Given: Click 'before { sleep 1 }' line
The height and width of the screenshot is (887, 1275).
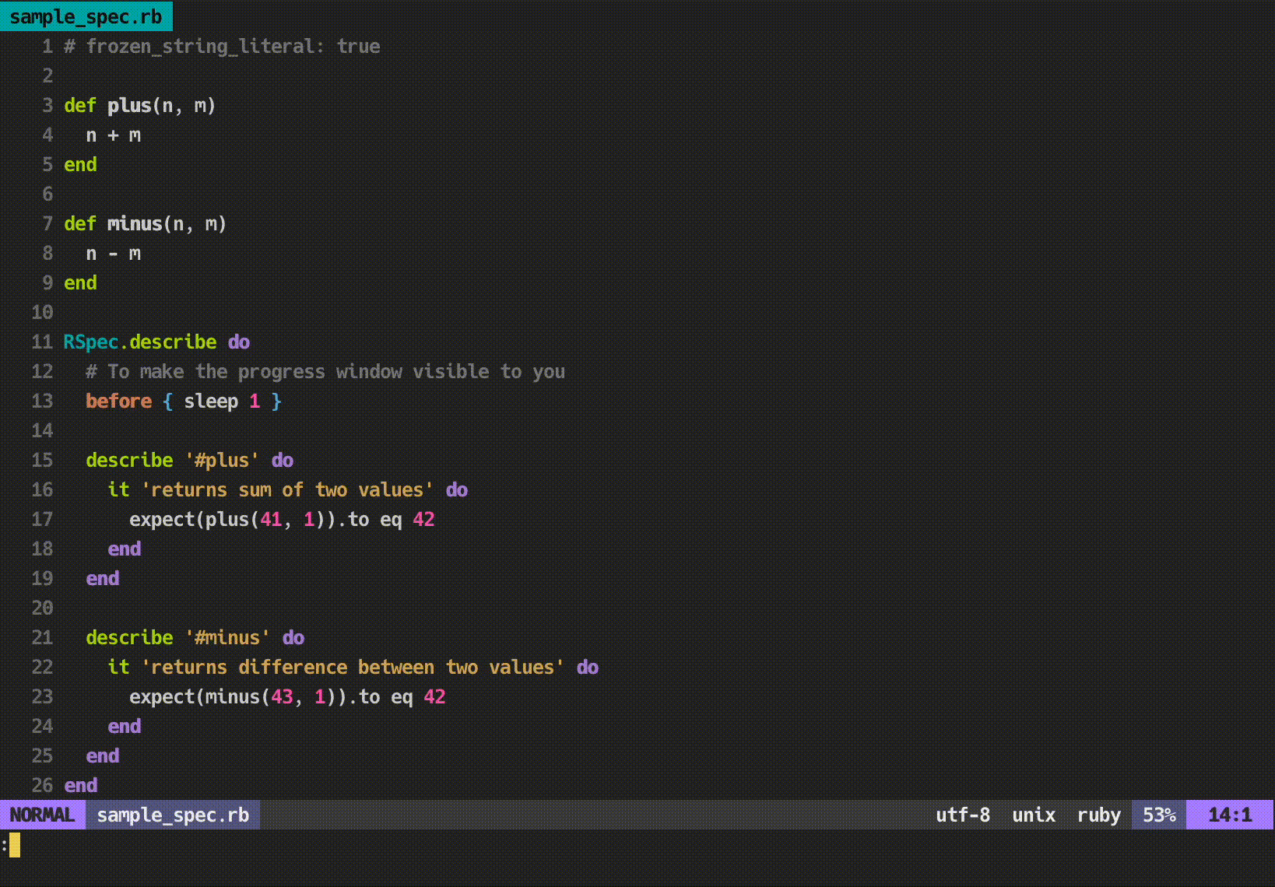Looking at the screenshot, I should pos(183,401).
